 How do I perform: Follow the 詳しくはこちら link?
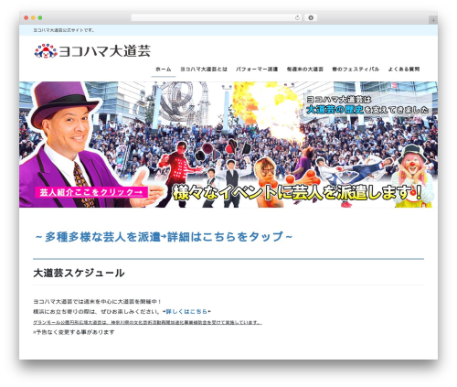point(186,312)
